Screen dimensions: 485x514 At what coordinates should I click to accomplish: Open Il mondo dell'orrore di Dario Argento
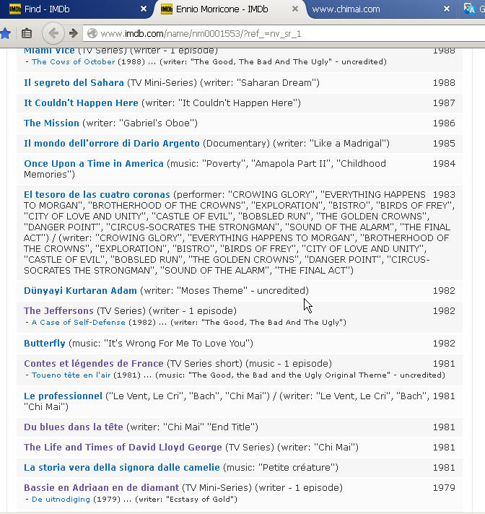111,143
